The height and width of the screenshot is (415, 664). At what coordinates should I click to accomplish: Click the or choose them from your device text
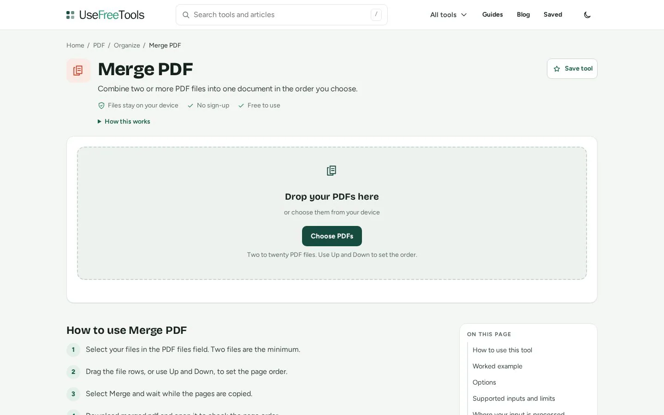[332, 213]
